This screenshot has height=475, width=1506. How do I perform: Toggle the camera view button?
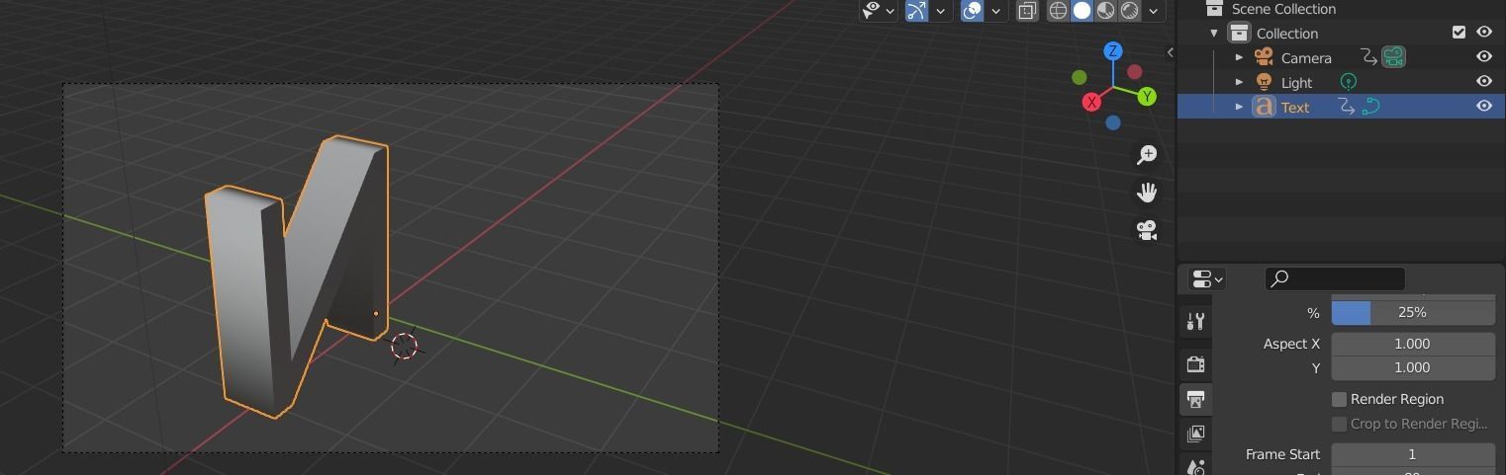[x=1147, y=230]
